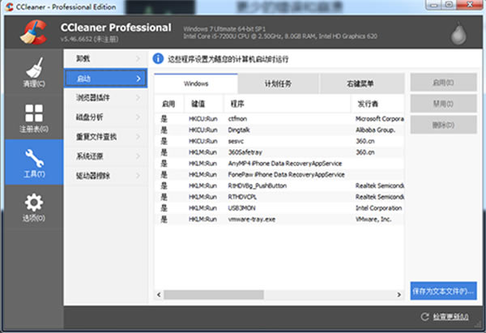Expand the 浏览器插件 browser plugins section
Image resolution: width=486 pixels, height=333 pixels.
(106, 97)
